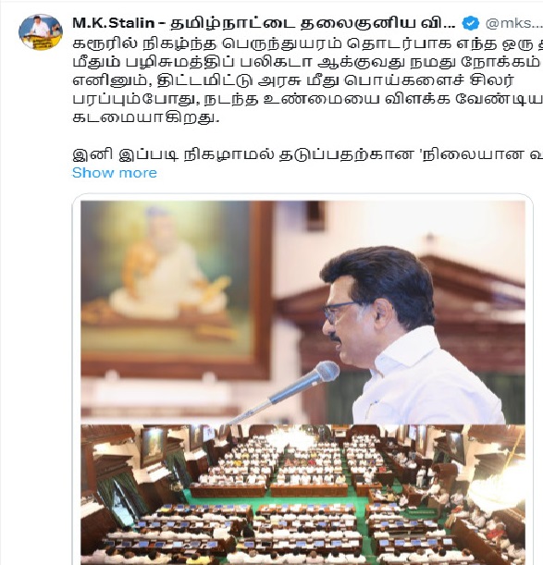543x565 pixels.
Task: Click the tweet line starting with மீதும் பழிசுமத்திப்
Action: coord(307,62)
